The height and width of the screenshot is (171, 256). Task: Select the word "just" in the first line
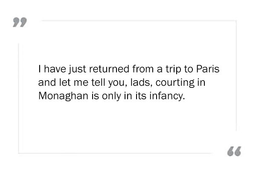(x=77, y=69)
